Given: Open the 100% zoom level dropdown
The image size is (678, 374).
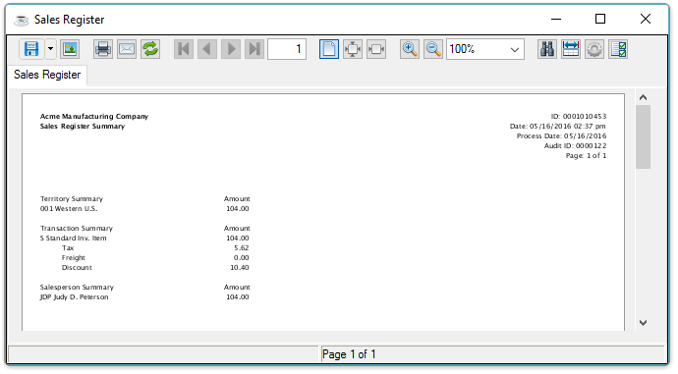Looking at the screenshot, I should coord(485,49).
